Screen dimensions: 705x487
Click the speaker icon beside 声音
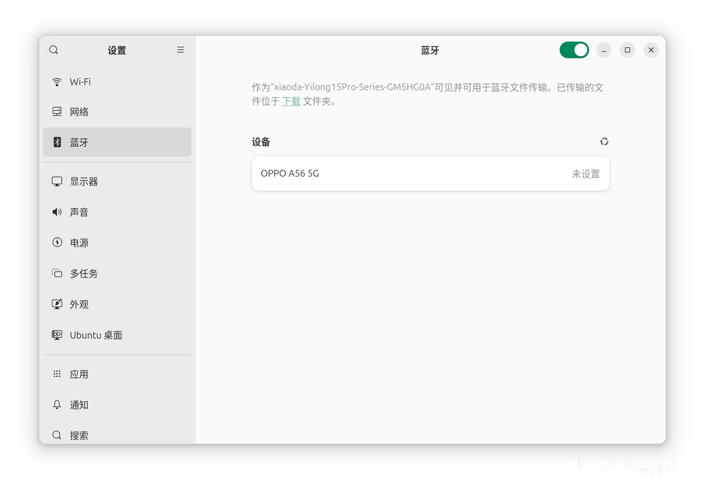[57, 212]
